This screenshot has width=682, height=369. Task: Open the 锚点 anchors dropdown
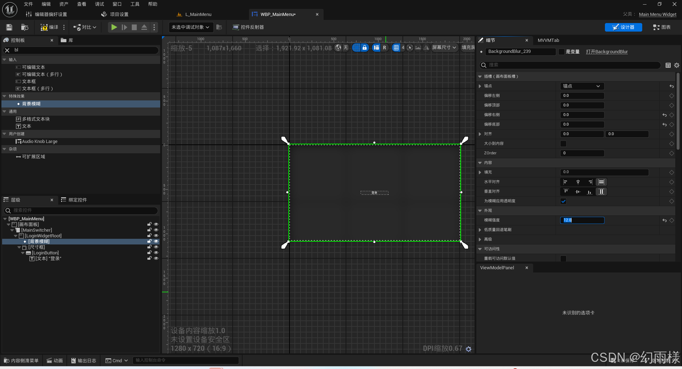pyautogui.click(x=582, y=86)
